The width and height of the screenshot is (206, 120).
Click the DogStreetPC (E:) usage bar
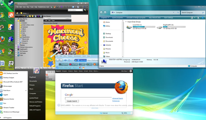click(174, 27)
